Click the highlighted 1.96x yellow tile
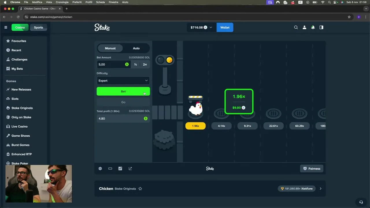Viewport: 370px width, 208px height. [x=195, y=126]
